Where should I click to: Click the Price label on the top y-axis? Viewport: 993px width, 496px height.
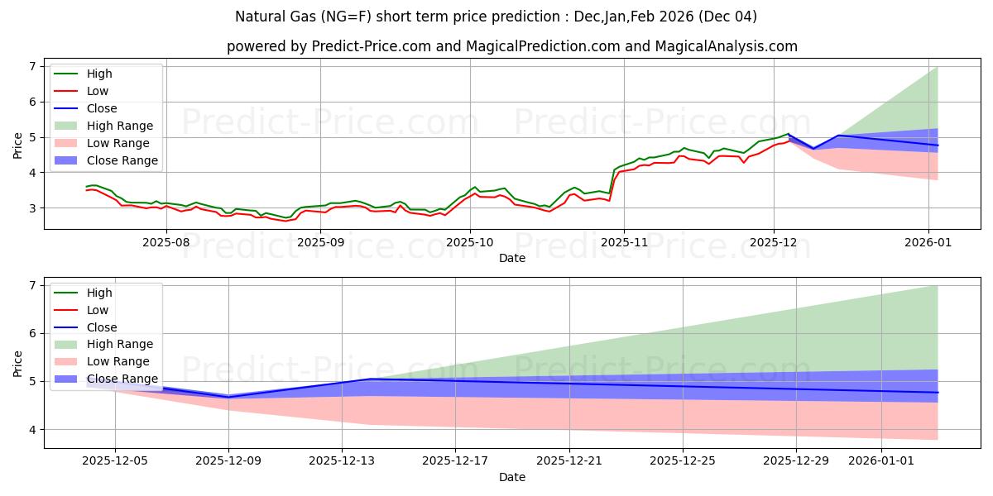pyautogui.click(x=18, y=145)
